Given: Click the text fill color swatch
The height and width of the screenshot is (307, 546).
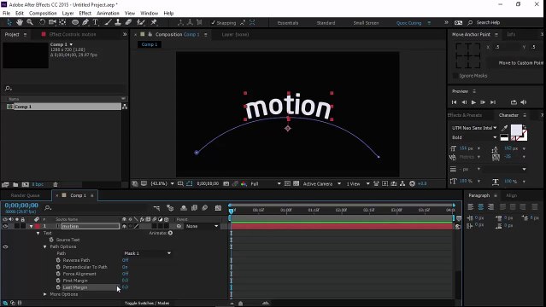Looking at the screenshot, I should click(x=516, y=130).
